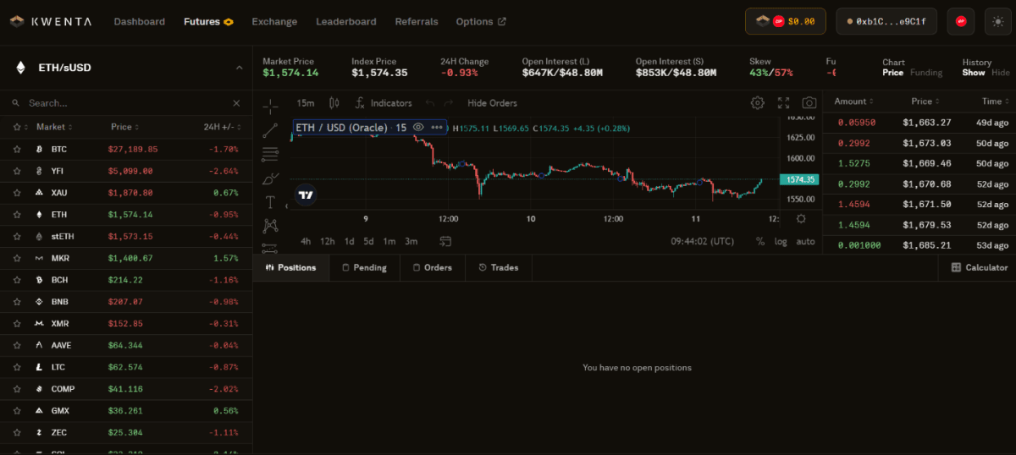Select the Fibonacci retracement lines tool
This screenshot has width=1016, height=455.
coord(270,154)
